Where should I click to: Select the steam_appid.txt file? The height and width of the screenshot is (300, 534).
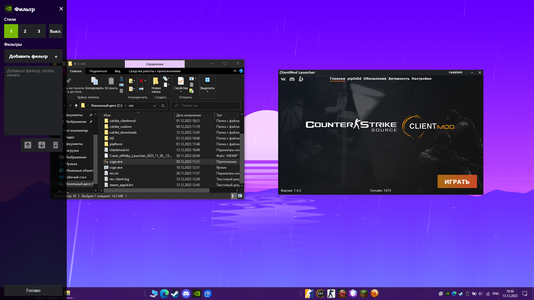[121, 185]
